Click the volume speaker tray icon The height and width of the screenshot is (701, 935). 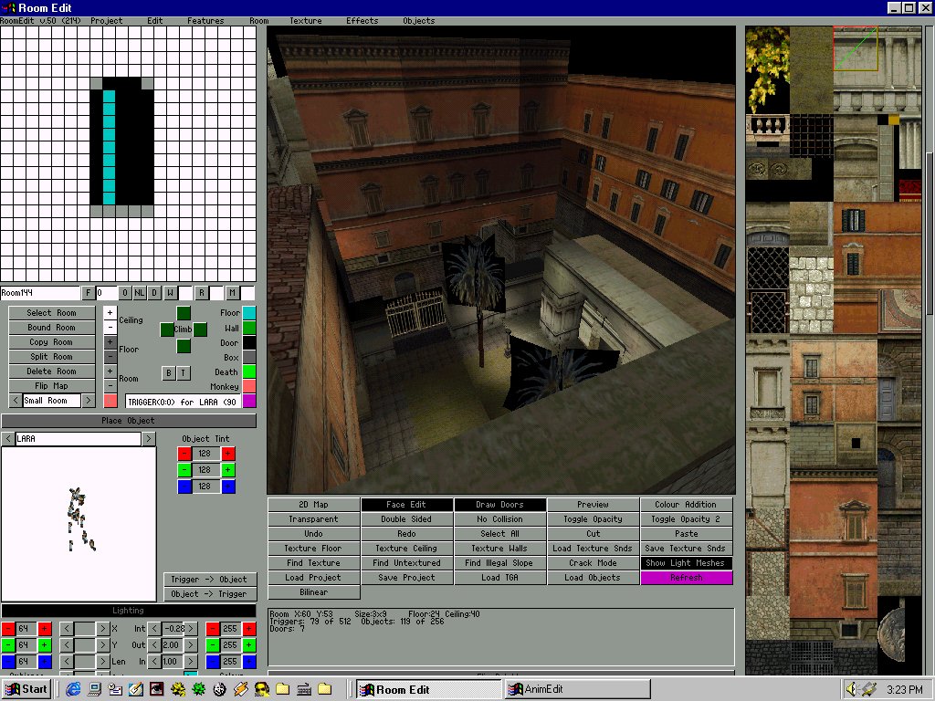coord(851,689)
